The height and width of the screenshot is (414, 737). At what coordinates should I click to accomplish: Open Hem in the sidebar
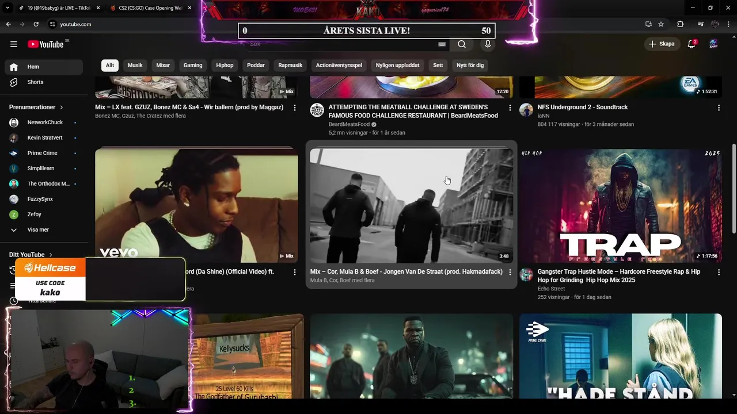click(x=44, y=67)
